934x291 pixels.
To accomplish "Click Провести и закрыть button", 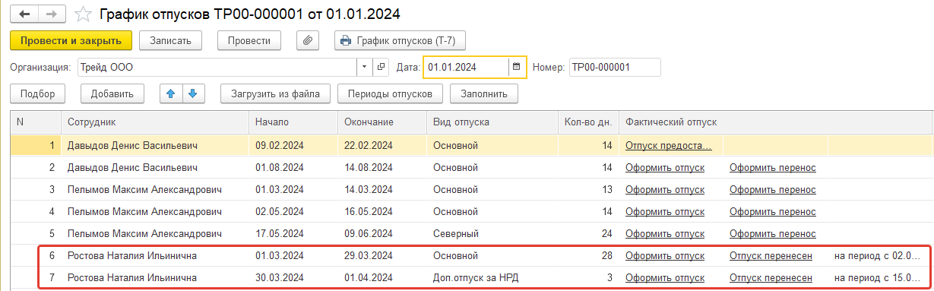I will click(71, 40).
